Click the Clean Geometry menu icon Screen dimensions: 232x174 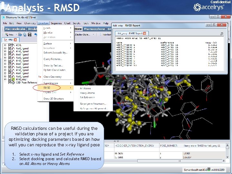pos(40,77)
